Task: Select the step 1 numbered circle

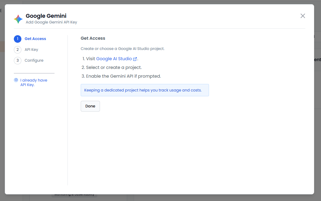Action: click(17, 39)
